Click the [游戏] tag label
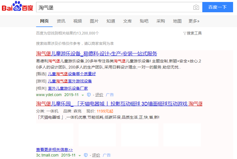237x159 pixels. click(41, 81)
